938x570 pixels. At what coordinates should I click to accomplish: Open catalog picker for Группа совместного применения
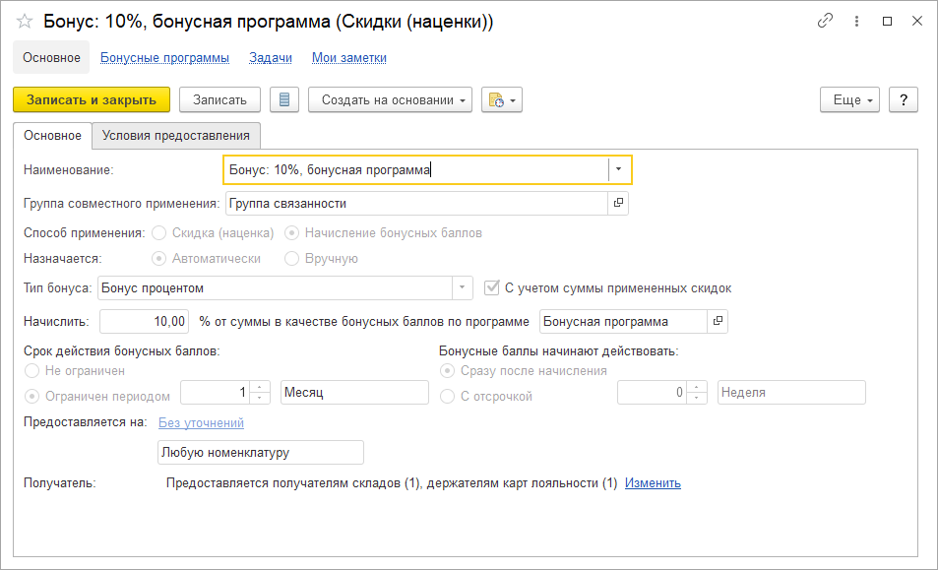619,204
